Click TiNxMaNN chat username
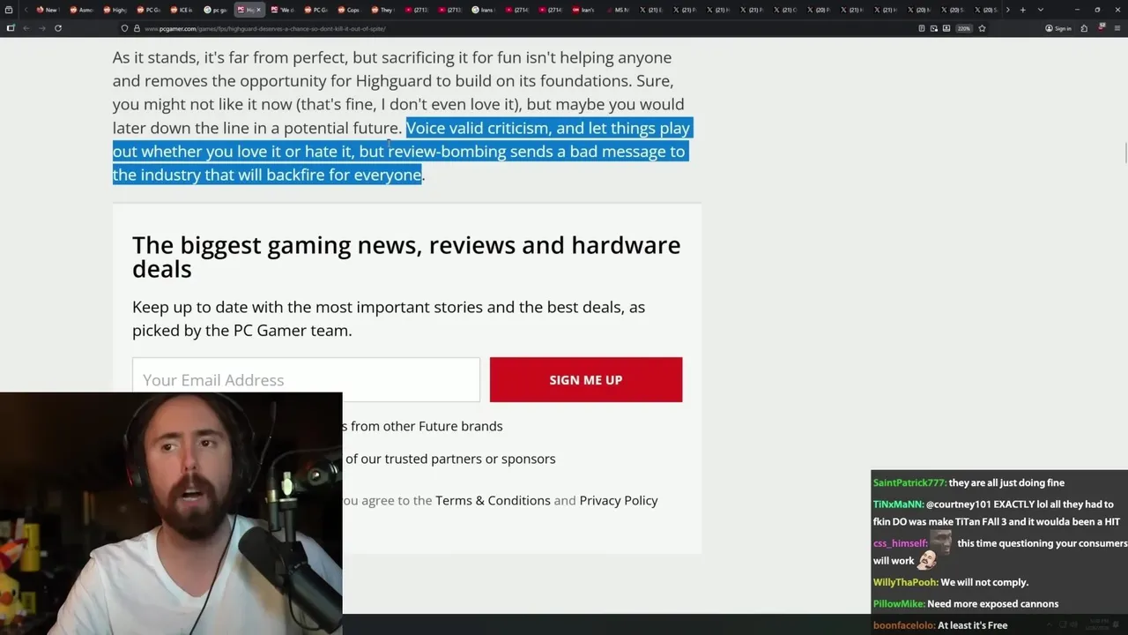This screenshot has width=1128, height=635. [x=897, y=504]
